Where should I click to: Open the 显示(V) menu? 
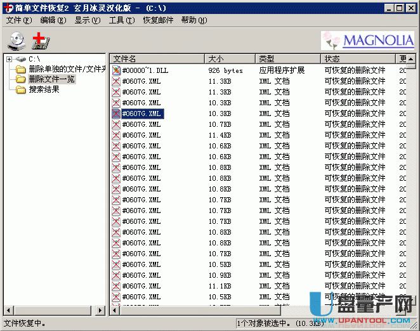tap(88, 20)
